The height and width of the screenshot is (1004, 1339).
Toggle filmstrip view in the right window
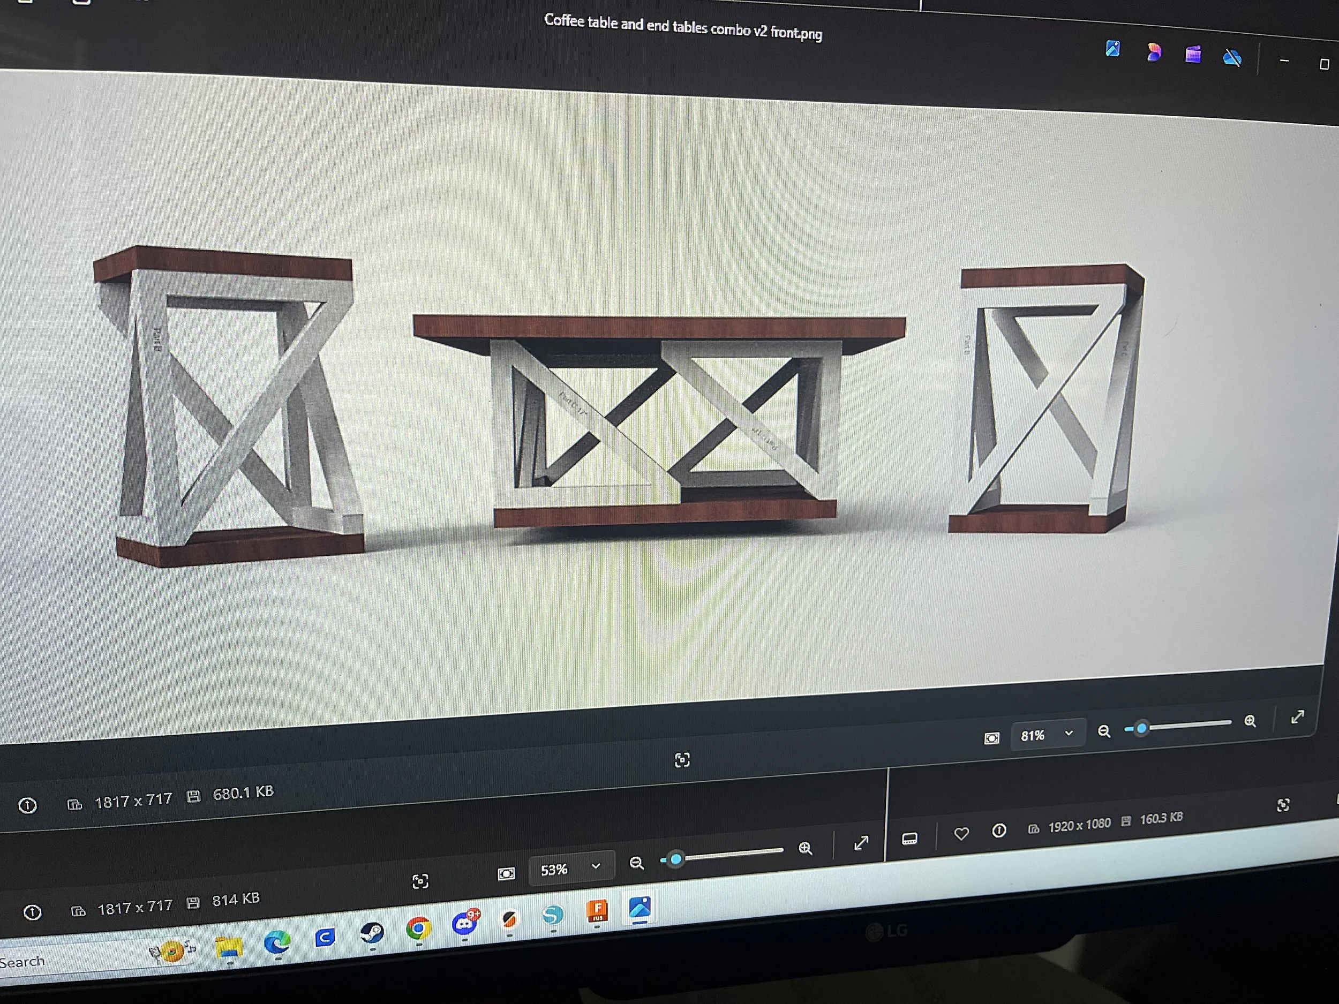909,838
